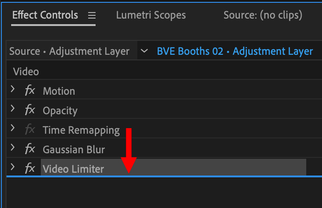Expand the Opacity effect properties
Image resolution: width=322 pixels, height=208 pixels.
pos(13,108)
